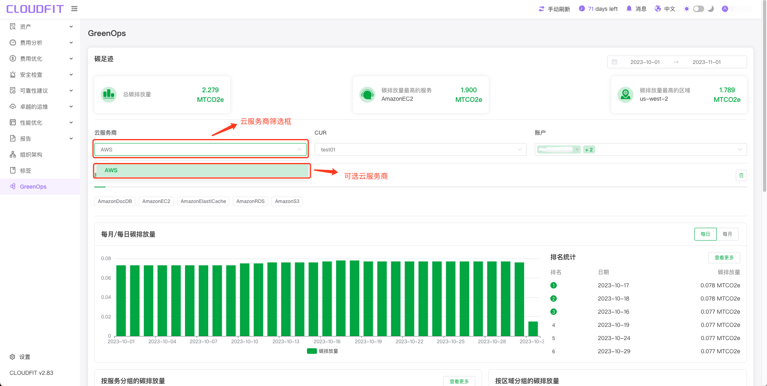
Task: Click the language globe icon
Action: [658, 8]
